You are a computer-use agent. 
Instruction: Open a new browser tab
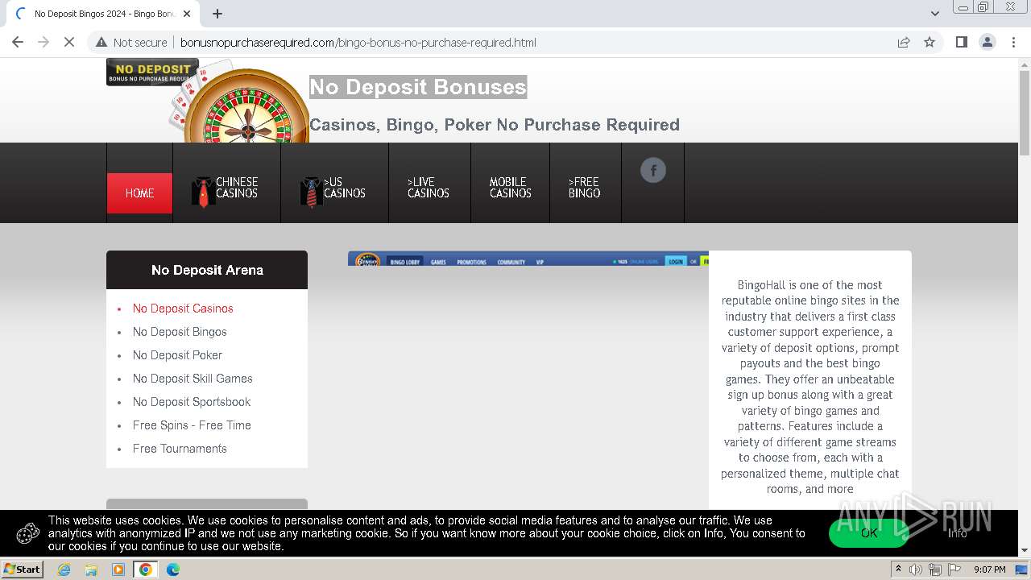(217, 14)
